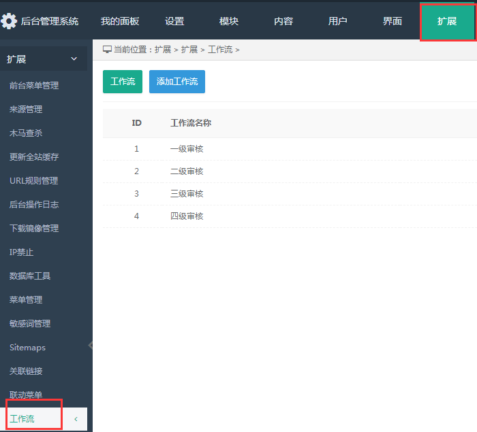477x432 pixels.
Task: Open Sitemaps in the sidebar
Action: tap(27, 347)
